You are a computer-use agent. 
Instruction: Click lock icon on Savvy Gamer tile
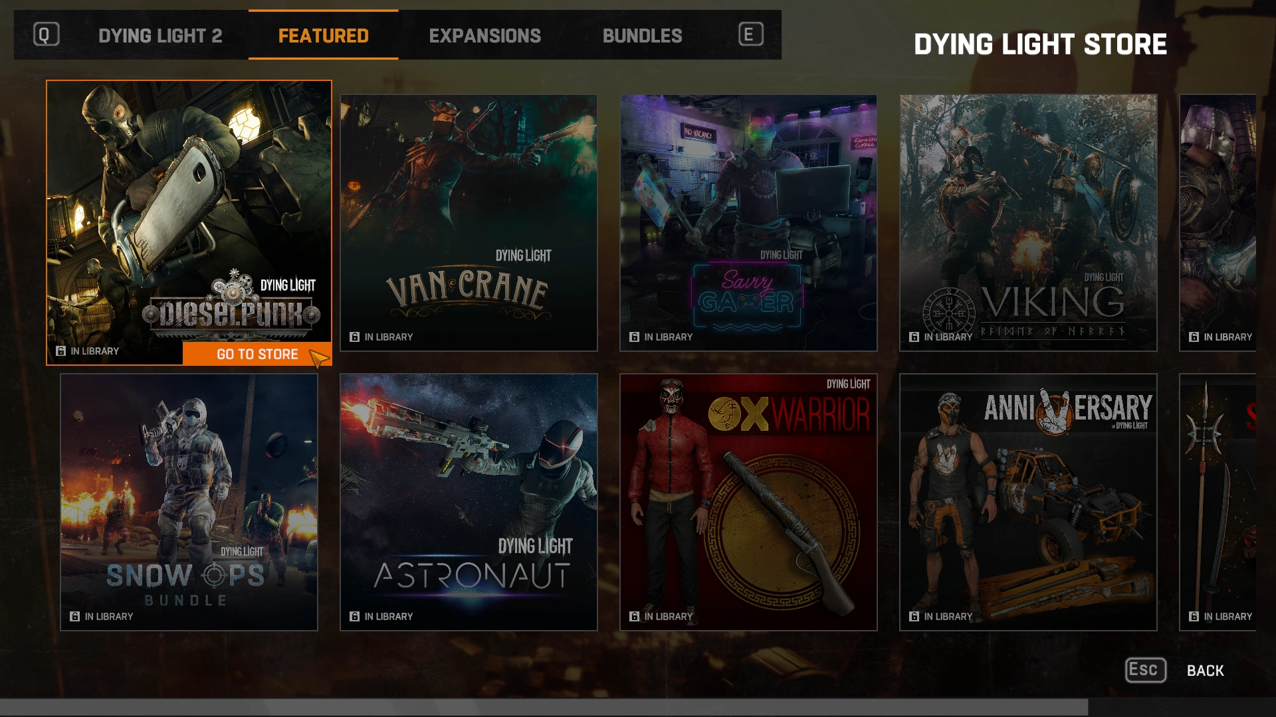635,337
